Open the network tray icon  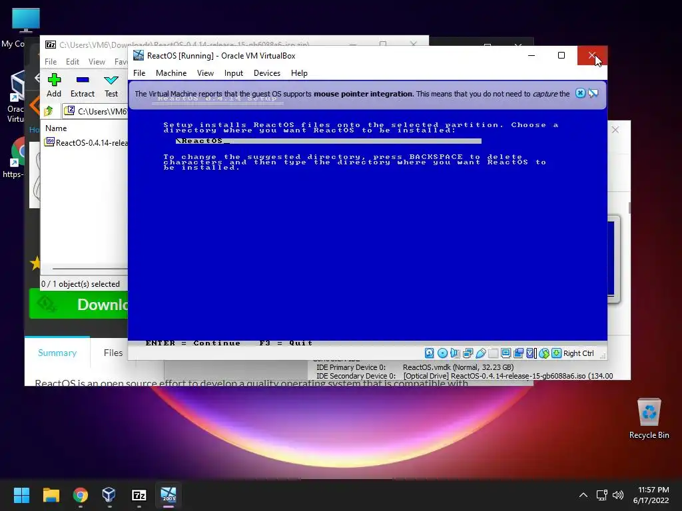(x=602, y=495)
